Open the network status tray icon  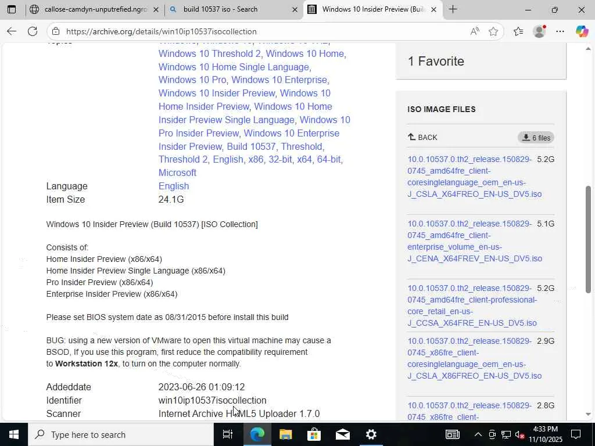pos(506,434)
